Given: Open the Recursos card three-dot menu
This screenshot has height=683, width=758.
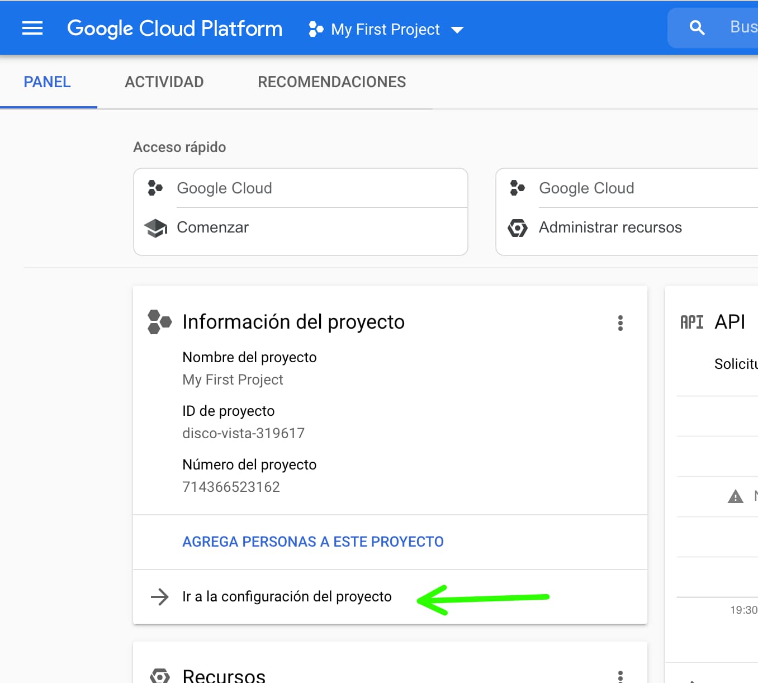Looking at the screenshot, I should click(620, 676).
